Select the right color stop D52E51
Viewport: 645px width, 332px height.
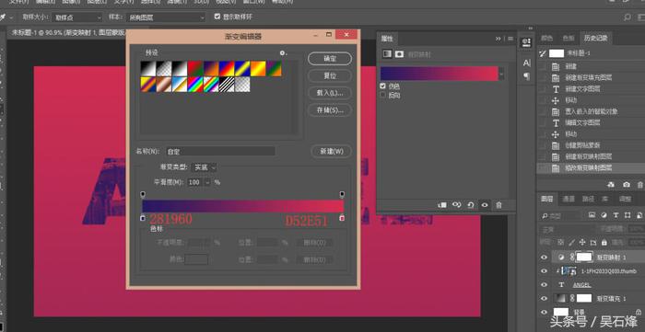click(342, 218)
